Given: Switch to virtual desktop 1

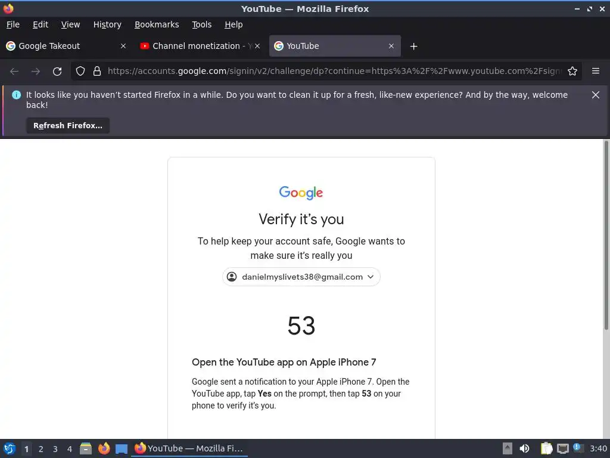Looking at the screenshot, I should click(x=26, y=449).
